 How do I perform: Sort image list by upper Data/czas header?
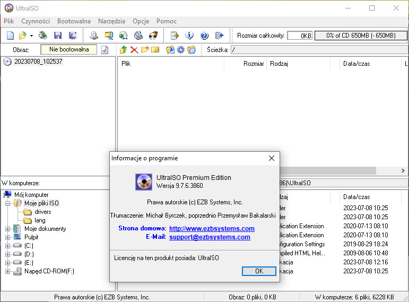click(370, 64)
